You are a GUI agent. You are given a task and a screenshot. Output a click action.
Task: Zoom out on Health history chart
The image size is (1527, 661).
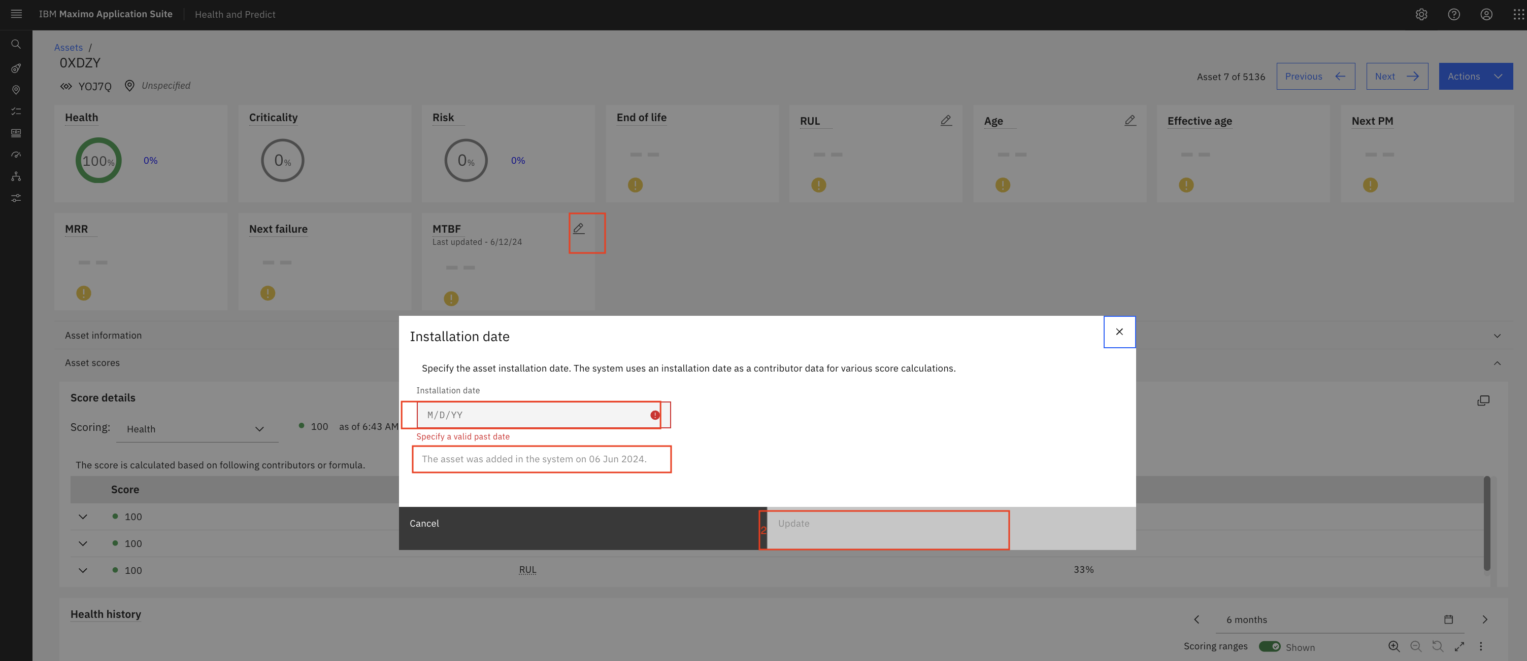point(1415,646)
